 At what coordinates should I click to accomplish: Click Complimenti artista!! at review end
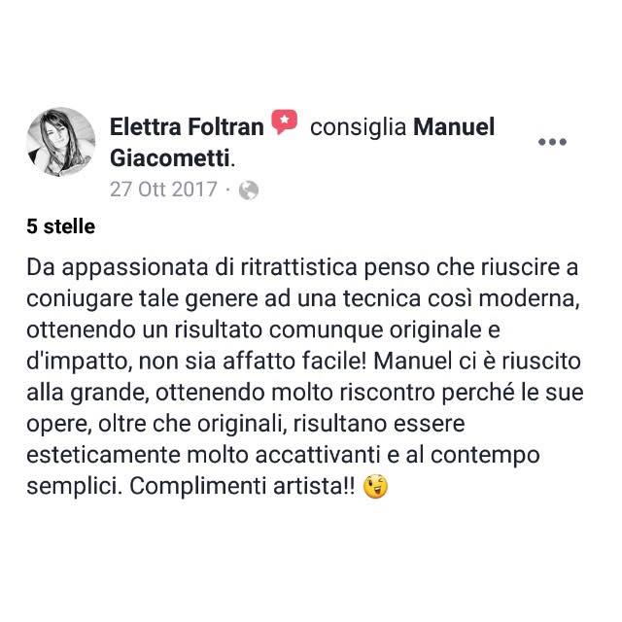242,487
